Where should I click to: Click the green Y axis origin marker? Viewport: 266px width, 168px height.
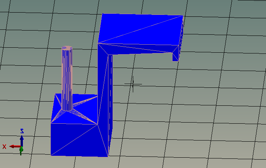[21, 150]
